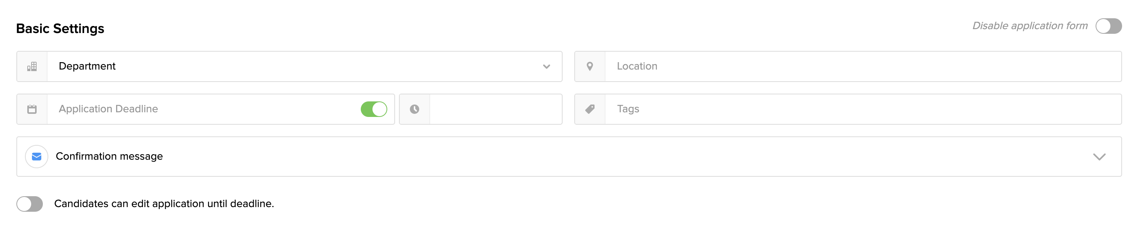Screen dimensions: 1140x230
Task: Click the blue envelope icon
Action: [x=37, y=157]
